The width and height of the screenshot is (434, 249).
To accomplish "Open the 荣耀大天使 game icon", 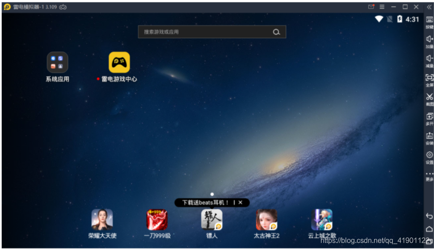I will [x=102, y=220].
